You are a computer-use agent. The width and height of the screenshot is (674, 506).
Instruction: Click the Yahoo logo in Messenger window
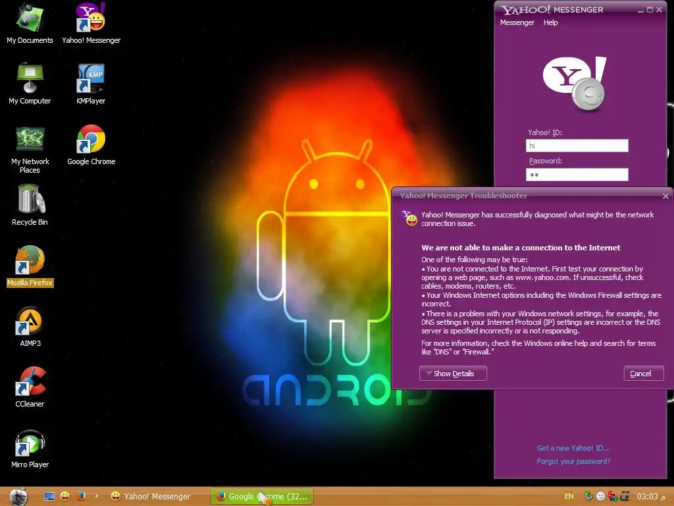(x=575, y=84)
